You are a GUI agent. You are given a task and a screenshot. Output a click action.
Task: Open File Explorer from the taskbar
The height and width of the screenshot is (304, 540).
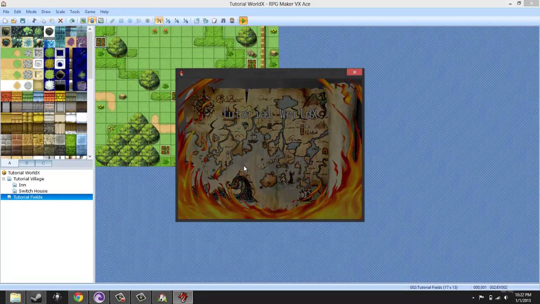pyautogui.click(x=15, y=297)
